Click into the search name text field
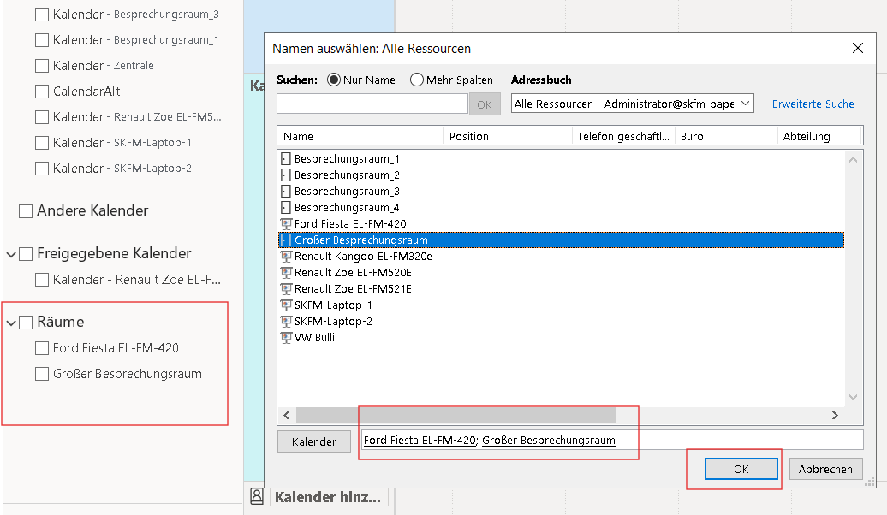Viewport: 887px width, 515px height. pyautogui.click(x=372, y=104)
